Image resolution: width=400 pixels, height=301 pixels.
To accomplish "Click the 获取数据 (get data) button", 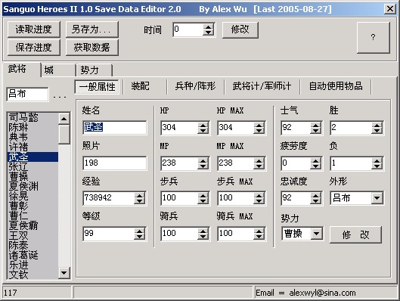I will tap(92, 48).
